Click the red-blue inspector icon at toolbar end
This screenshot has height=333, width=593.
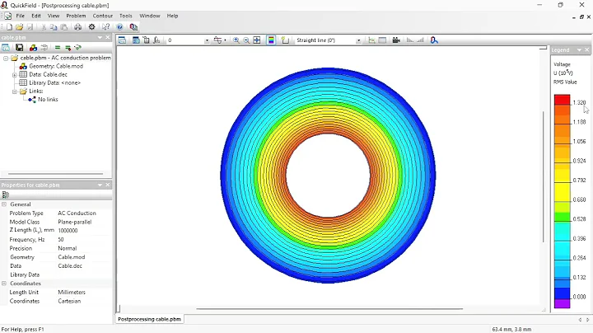(x=434, y=40)
